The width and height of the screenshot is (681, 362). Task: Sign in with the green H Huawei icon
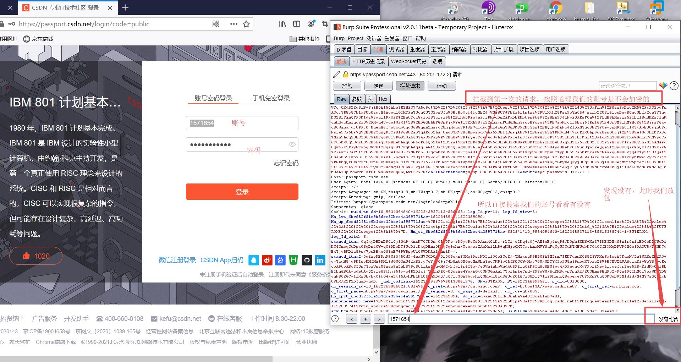(x=293, y=260)
